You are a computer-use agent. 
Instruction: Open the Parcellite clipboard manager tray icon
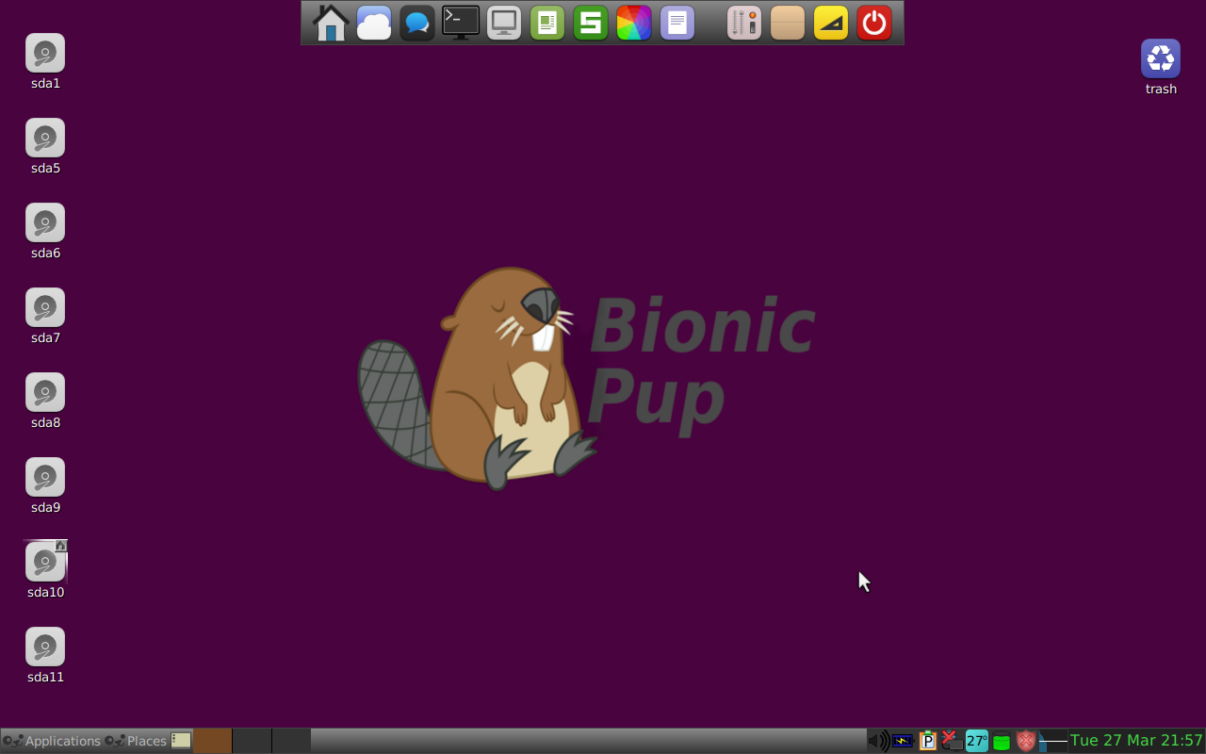pyautogui.click(x=928, y=741)
